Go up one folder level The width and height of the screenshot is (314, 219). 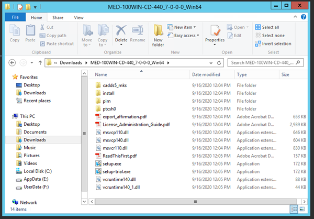(x=40, y=63)
